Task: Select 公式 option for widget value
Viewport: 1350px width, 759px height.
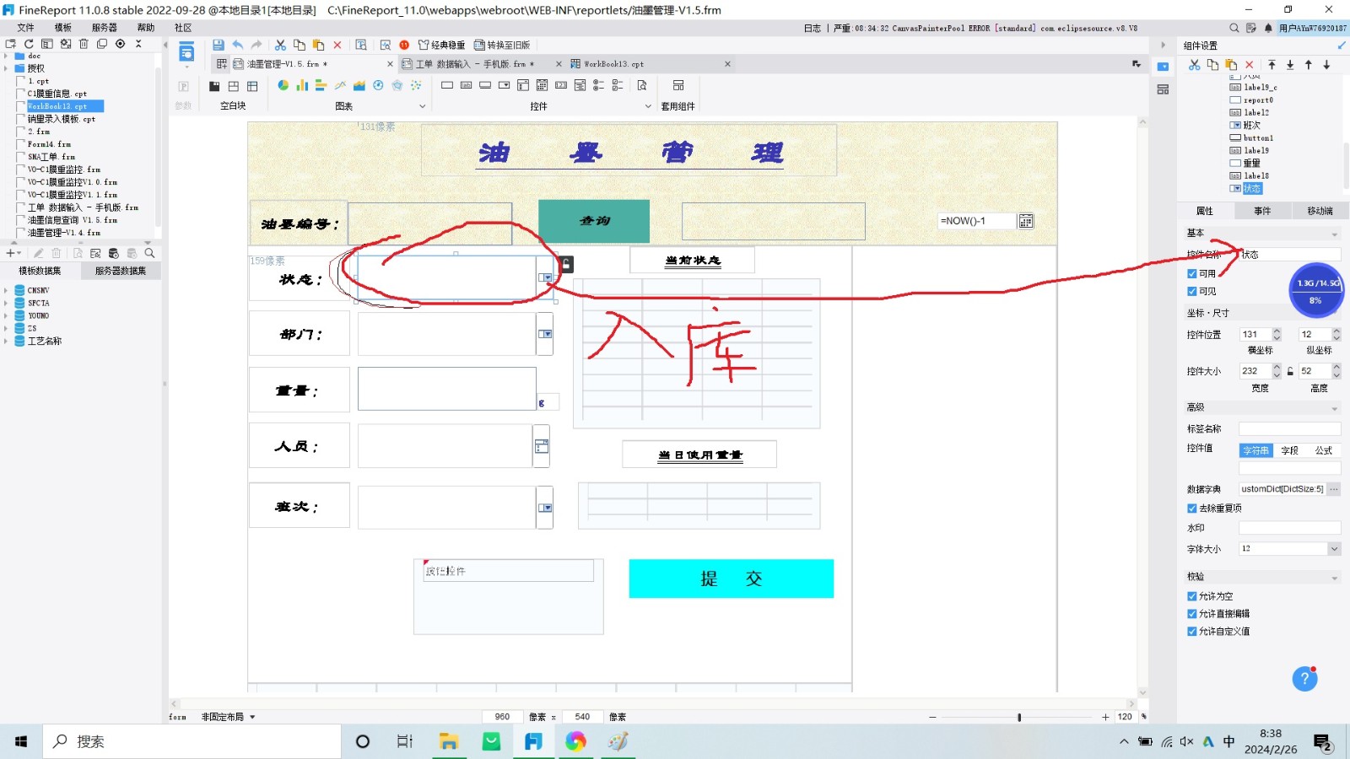Action: pyautogui.click(x=1323, y=450)
